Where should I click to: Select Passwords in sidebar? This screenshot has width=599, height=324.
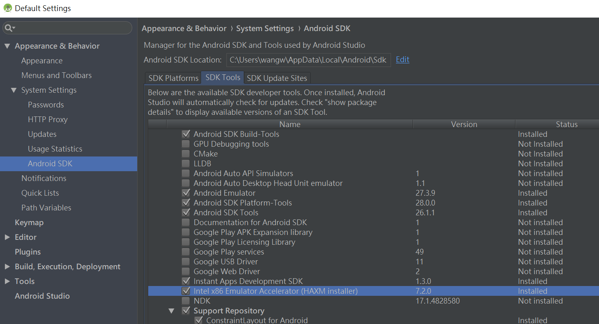tap(46, 105)
